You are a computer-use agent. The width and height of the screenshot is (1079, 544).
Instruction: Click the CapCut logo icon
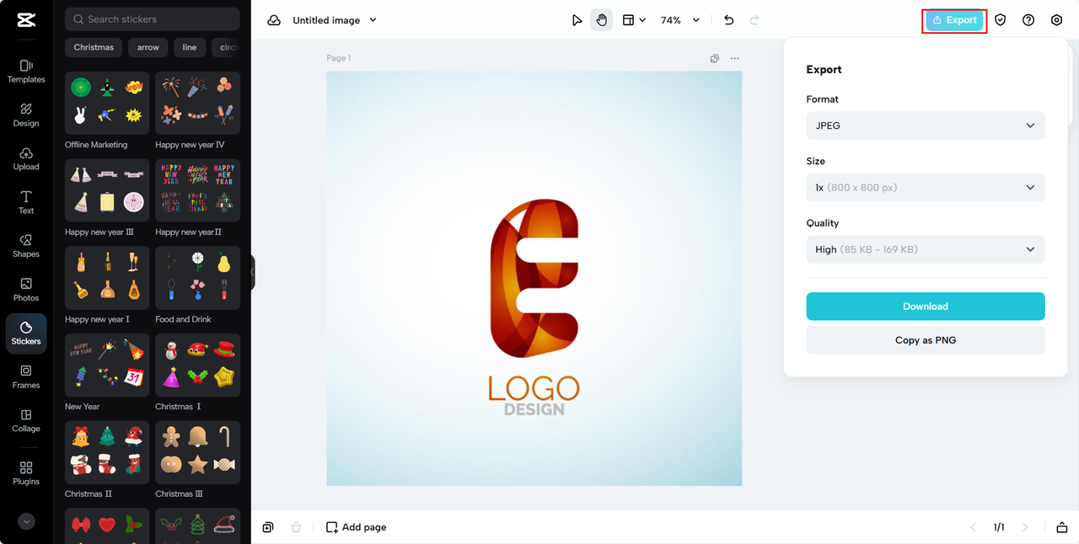click(25, 21)
